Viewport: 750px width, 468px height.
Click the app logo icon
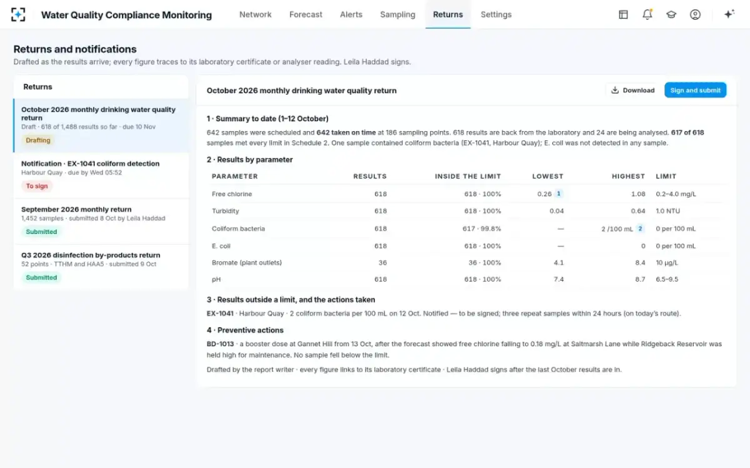[18, 14]
